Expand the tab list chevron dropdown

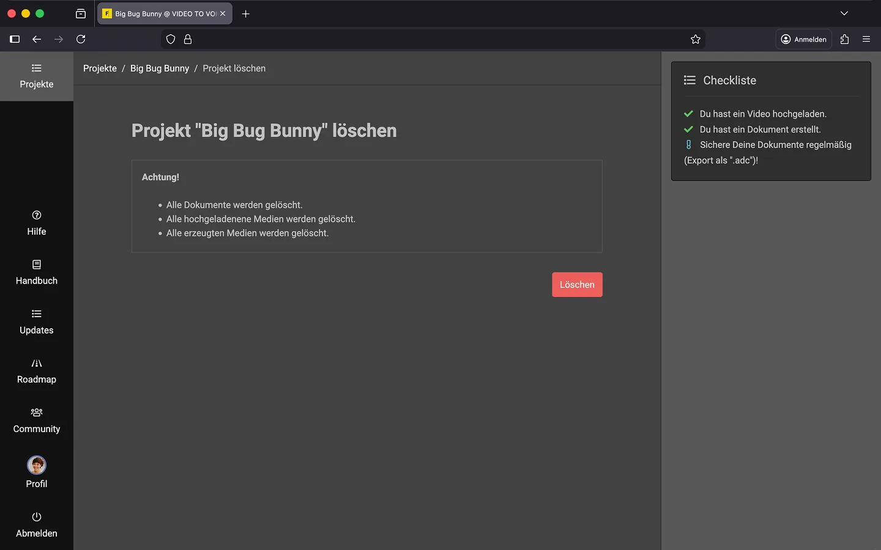pos(844,13)
